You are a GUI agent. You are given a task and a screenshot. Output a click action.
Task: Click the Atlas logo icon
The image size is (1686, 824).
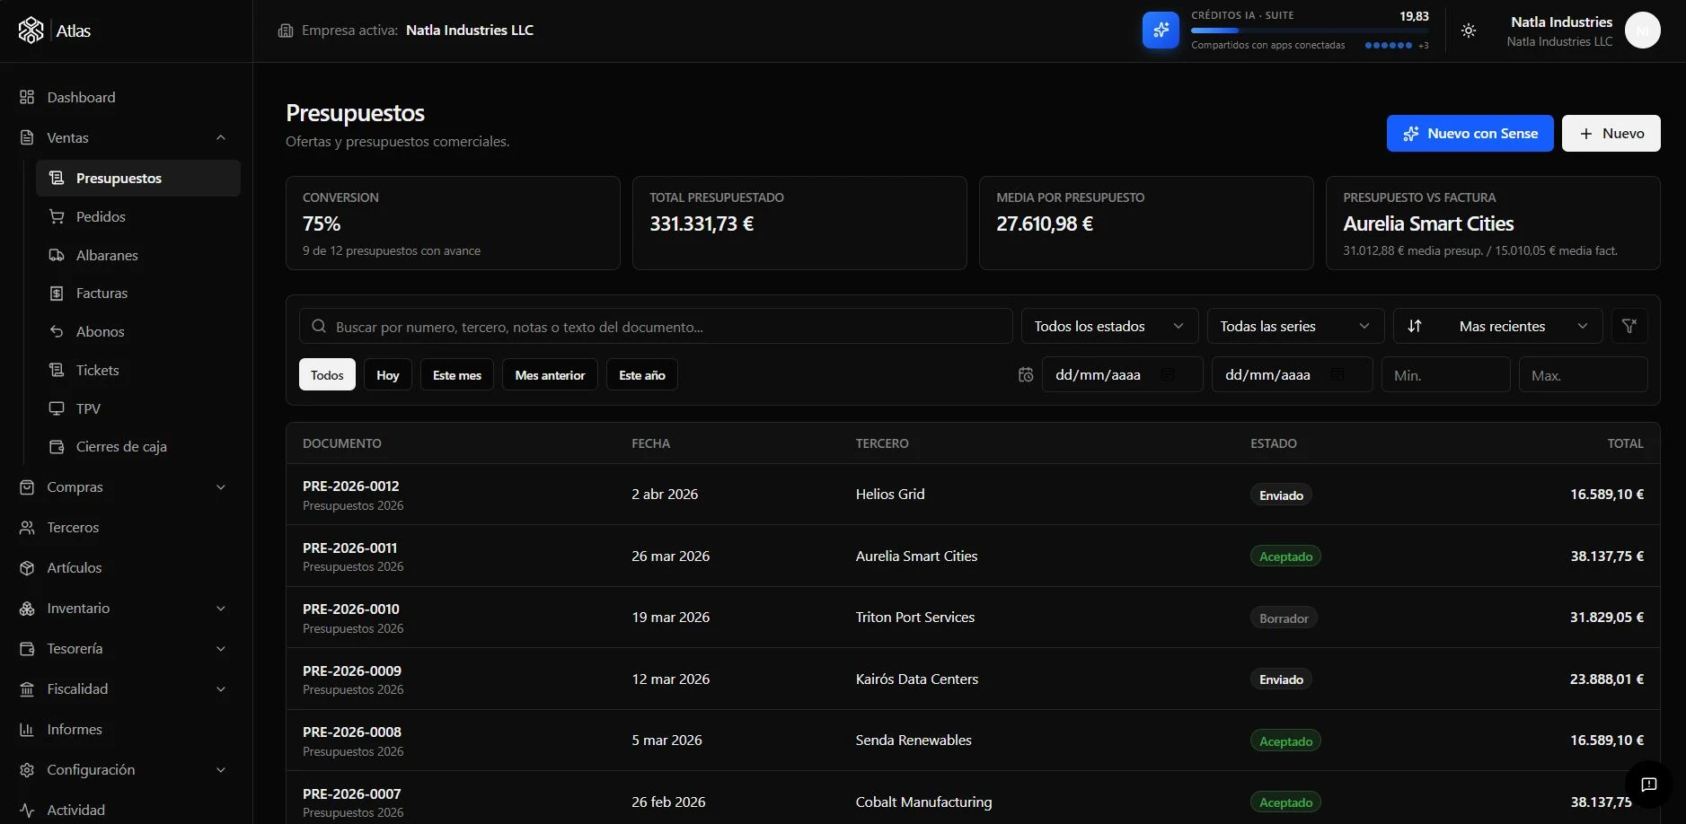31,31
